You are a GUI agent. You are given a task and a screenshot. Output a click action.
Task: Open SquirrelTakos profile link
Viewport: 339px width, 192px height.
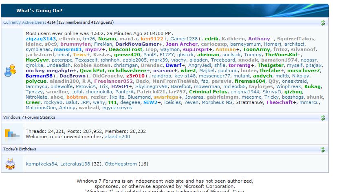pos(295,39)
